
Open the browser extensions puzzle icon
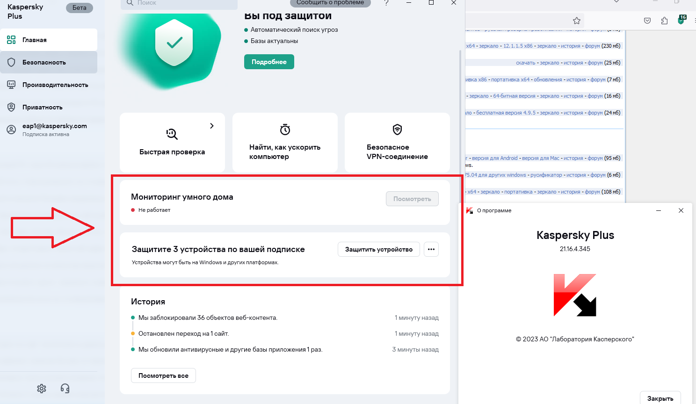point(664,21)
